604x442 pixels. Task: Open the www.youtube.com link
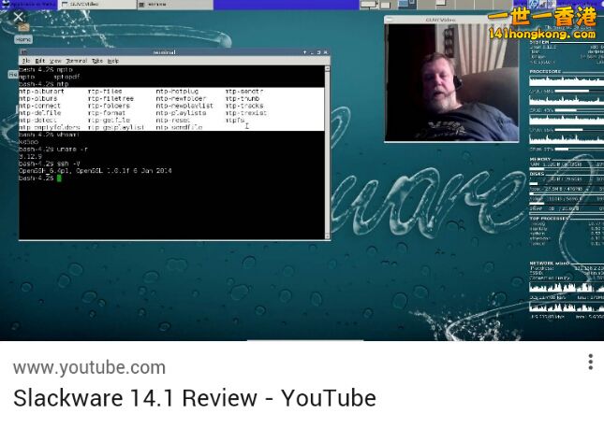[89, 368]
